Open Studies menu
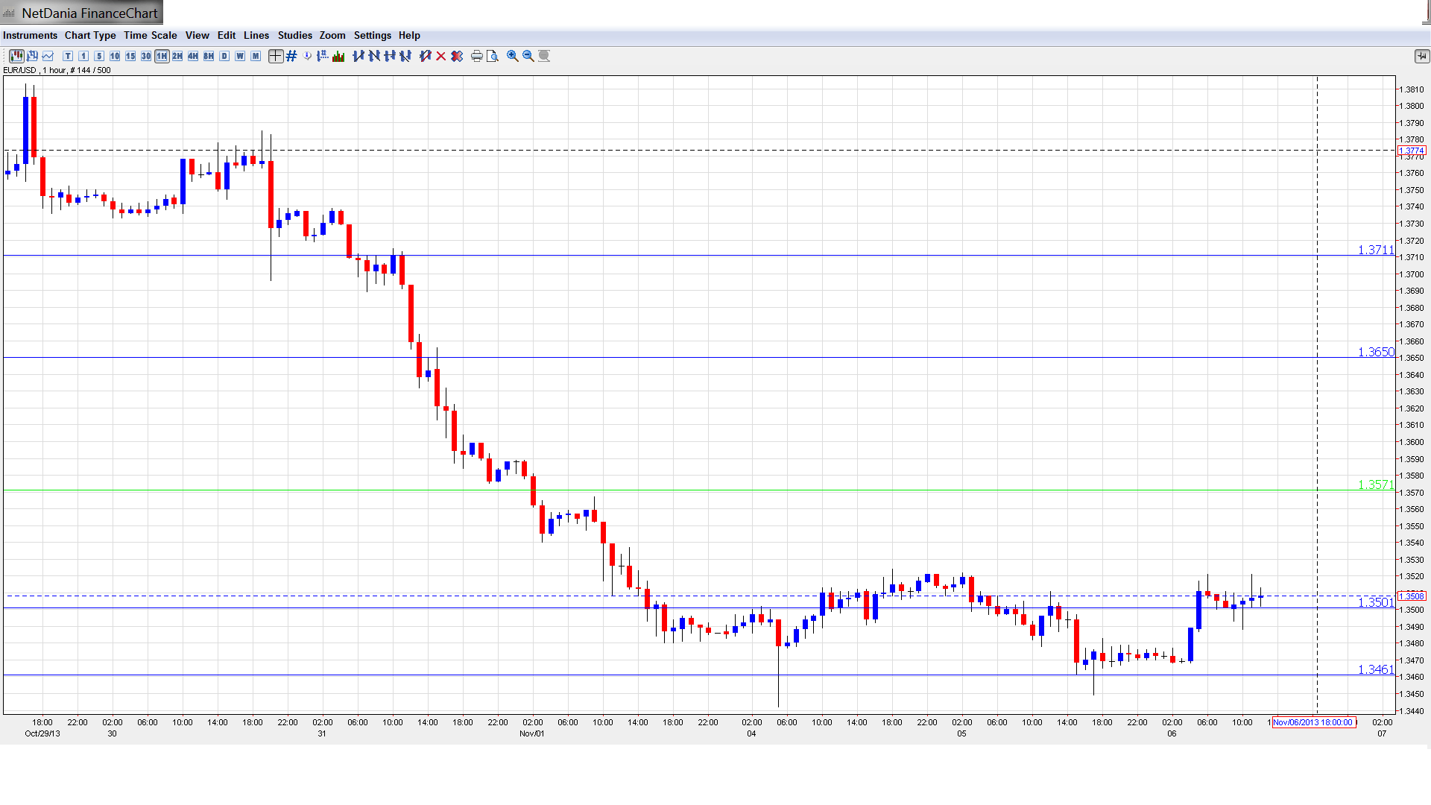 click(x=294, y=35)
